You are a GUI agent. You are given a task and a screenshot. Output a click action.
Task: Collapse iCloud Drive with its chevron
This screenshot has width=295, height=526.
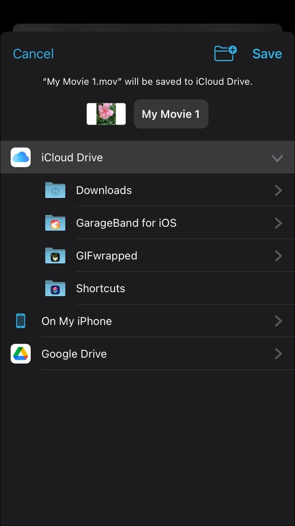tap(277, 158)
